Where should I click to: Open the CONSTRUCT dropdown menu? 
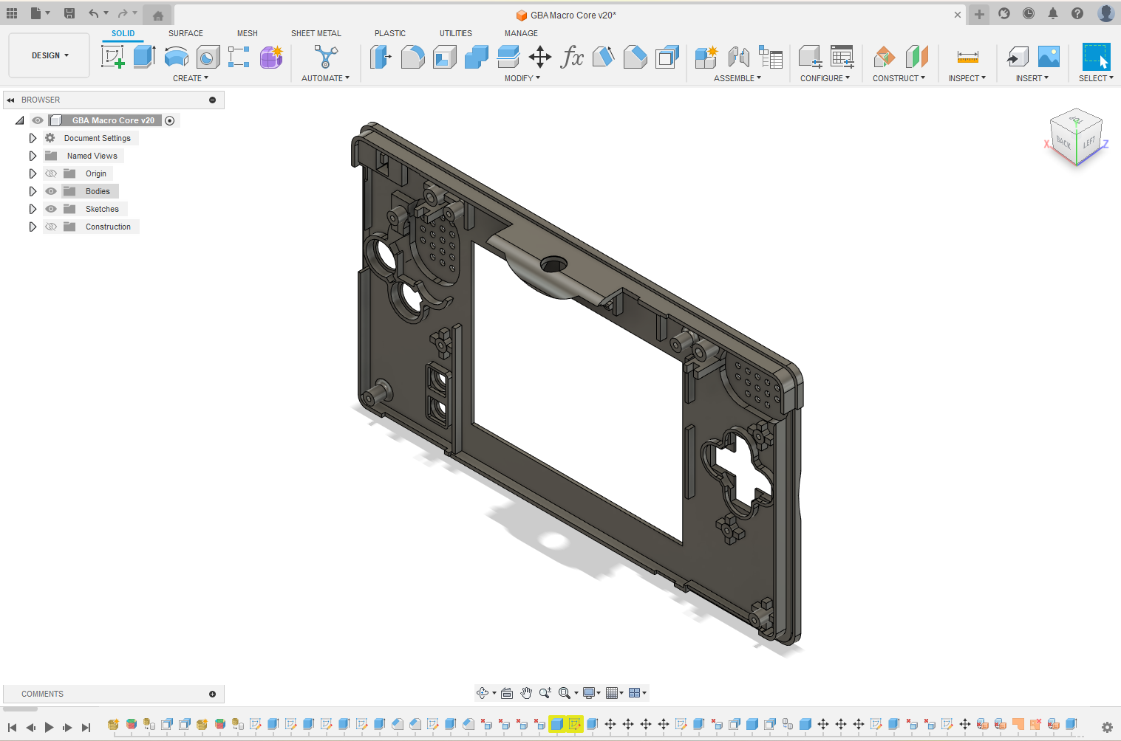coord(899,78)
